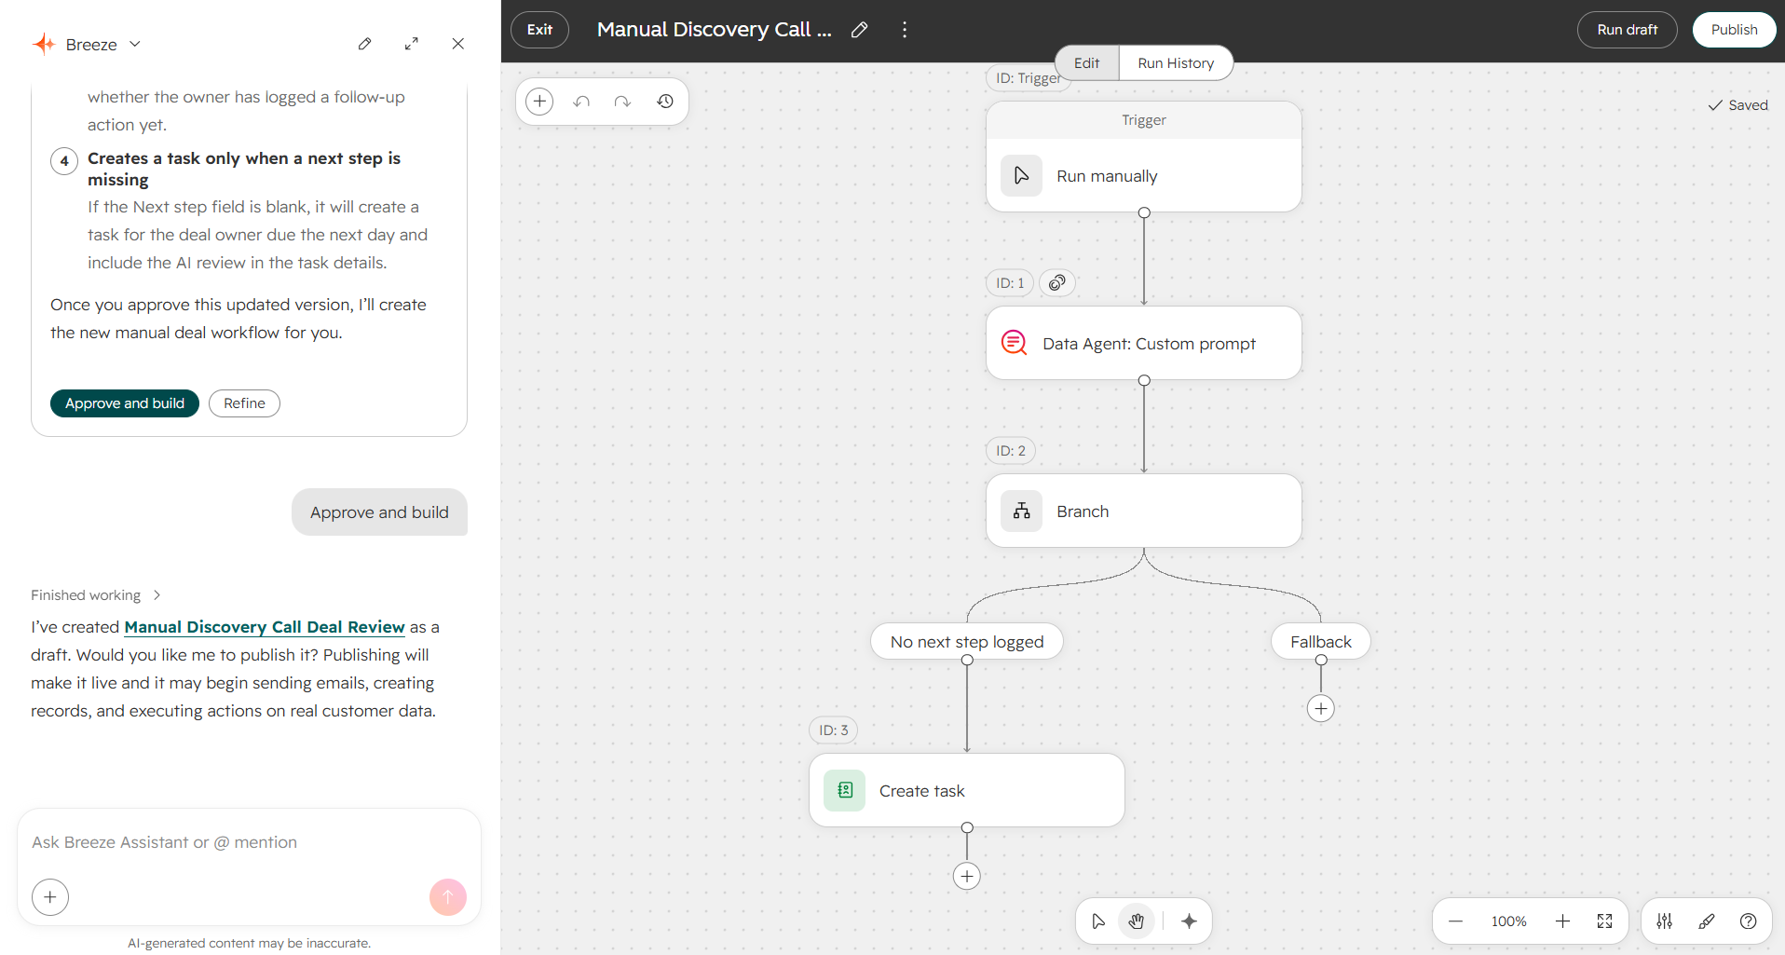The image size is (1785, 955).
Task: Select the pointer cursor tool
Action: click(x=1098, y=921)
